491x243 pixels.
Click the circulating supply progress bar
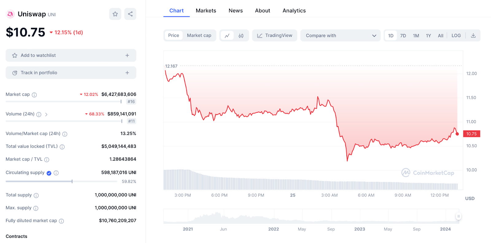pos(61,181)
